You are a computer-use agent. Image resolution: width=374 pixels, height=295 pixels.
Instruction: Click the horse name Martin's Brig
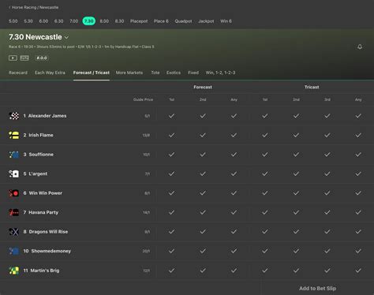pyautogui.click(x=45, y=271)
